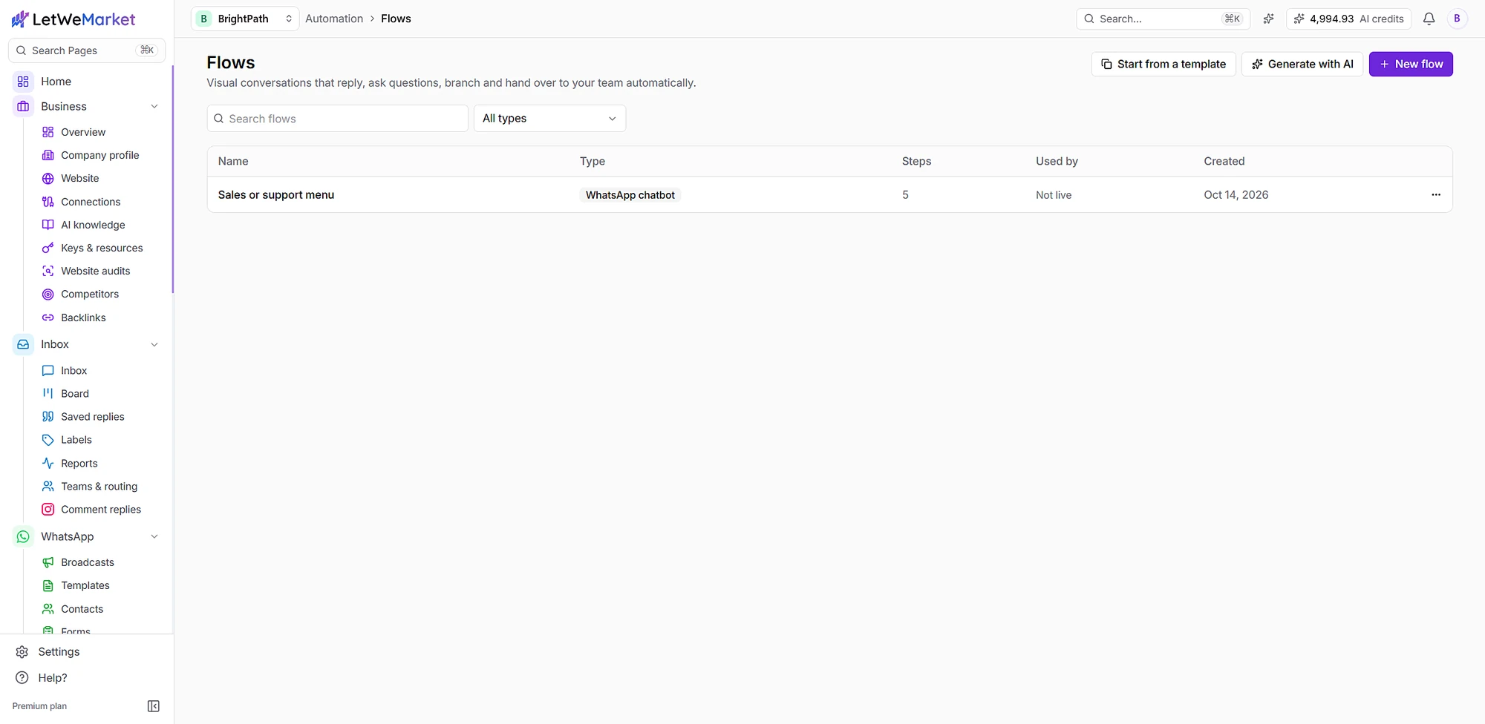Click the top Search... box
The width and height of the screenshot is (1485, 724).
[1163, 19]
